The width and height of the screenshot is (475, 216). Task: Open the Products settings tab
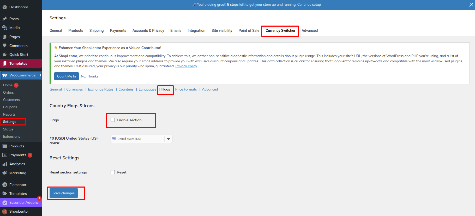(x=76, y=31)
